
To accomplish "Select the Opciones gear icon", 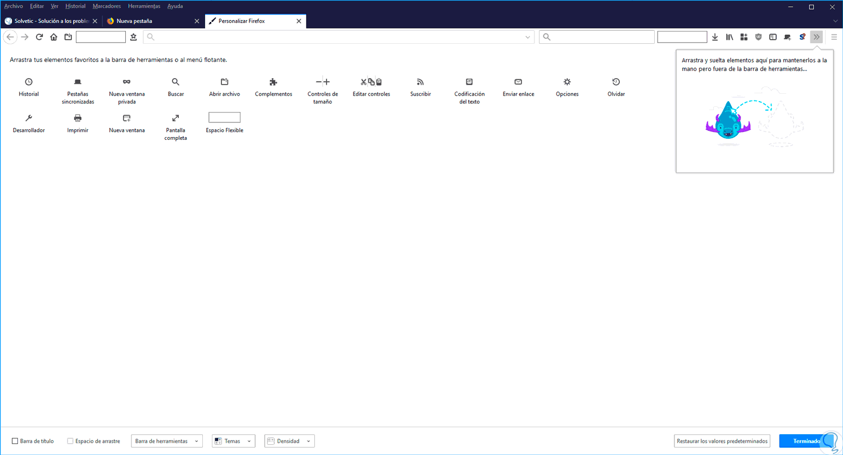I will coord(567,82).
